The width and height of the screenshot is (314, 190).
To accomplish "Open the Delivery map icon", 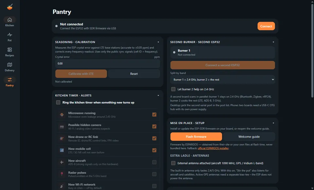I will click(9, 65).
